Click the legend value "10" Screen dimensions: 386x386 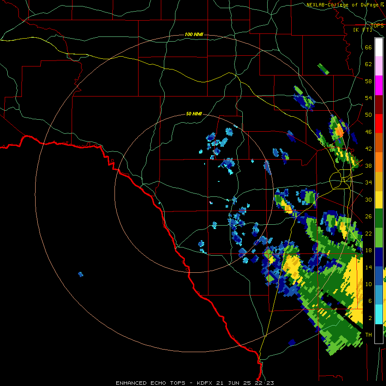point(368,284)
